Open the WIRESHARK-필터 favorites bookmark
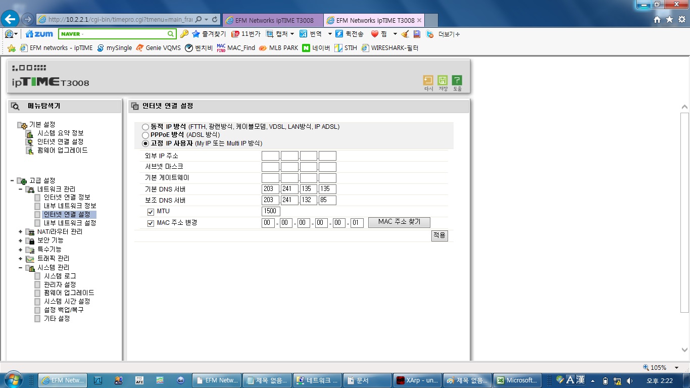The image size is (690, 388). [x=389, y=48]
